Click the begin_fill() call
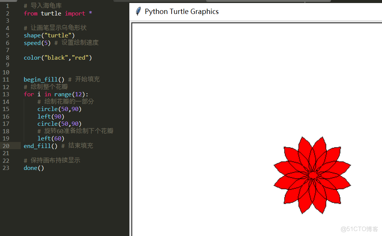The width and height of the screenshot is (382, 236). click(x=44, y=80)
